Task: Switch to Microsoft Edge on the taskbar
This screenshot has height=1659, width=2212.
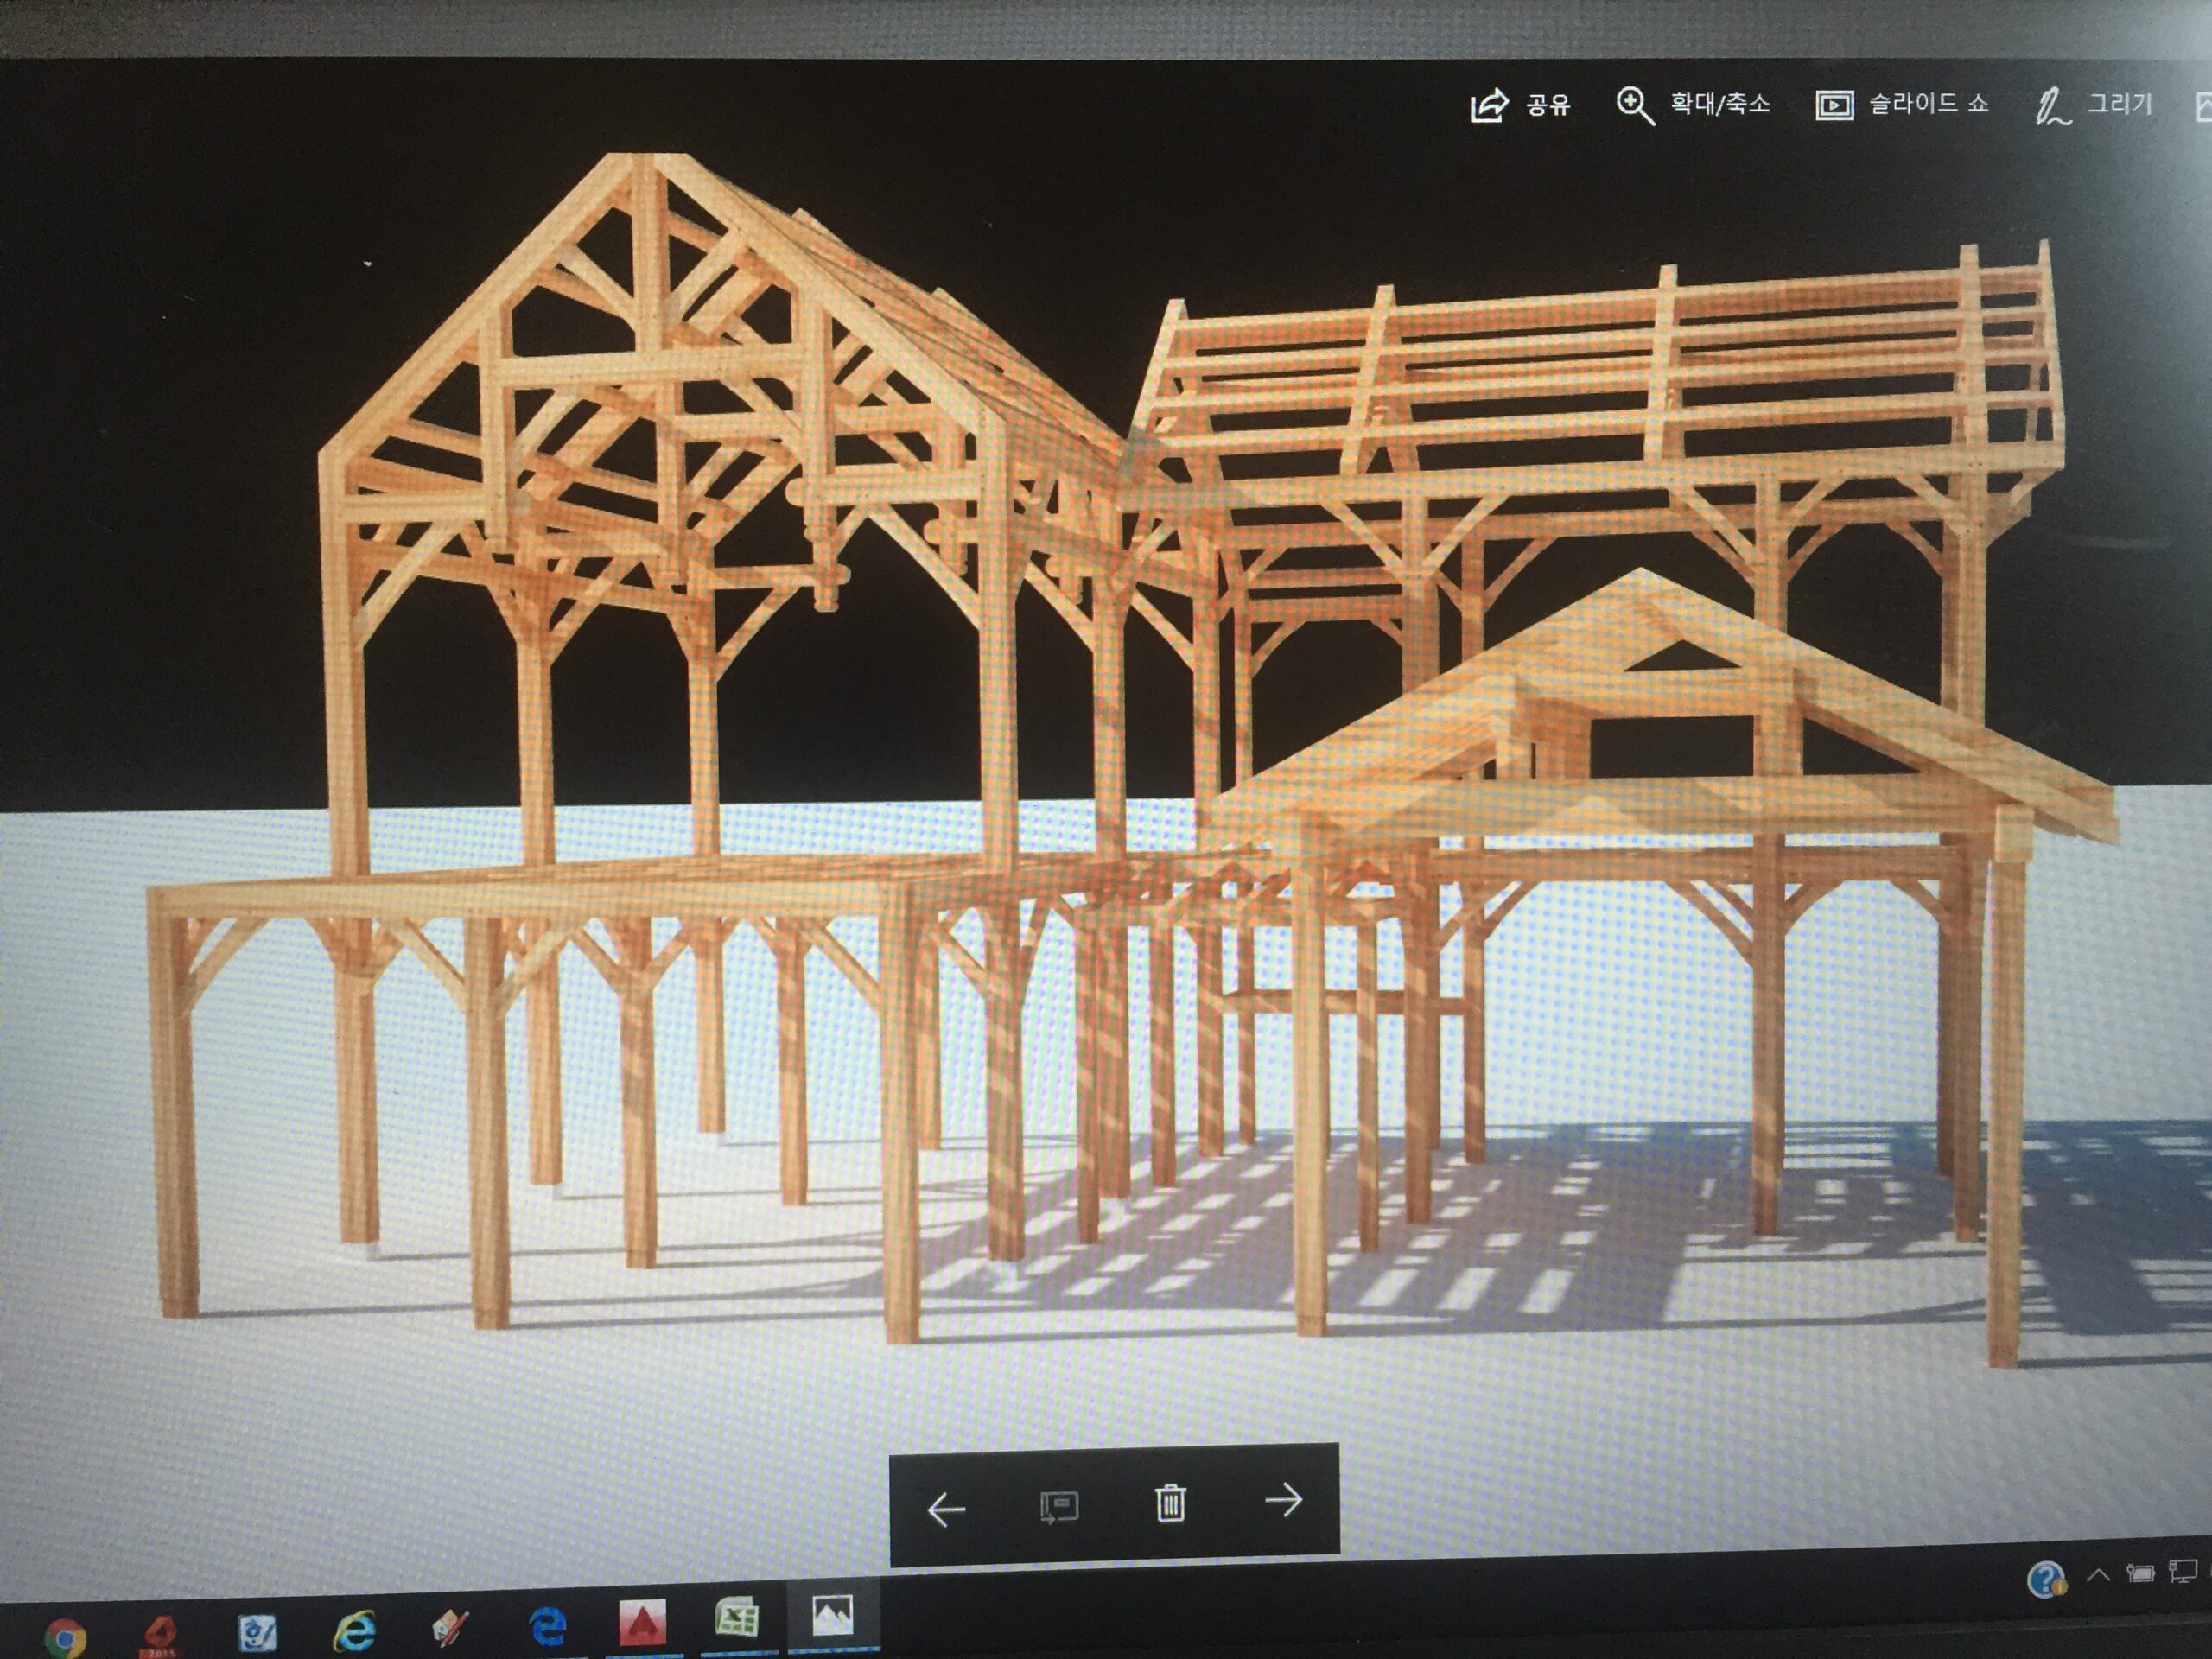Action: 547,1626
